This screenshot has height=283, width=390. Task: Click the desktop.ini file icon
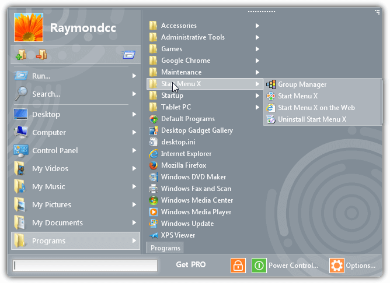tap(154, 142)
